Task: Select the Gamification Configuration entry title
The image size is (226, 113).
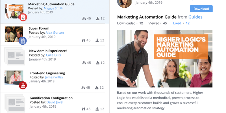Action: click(51, 98)
